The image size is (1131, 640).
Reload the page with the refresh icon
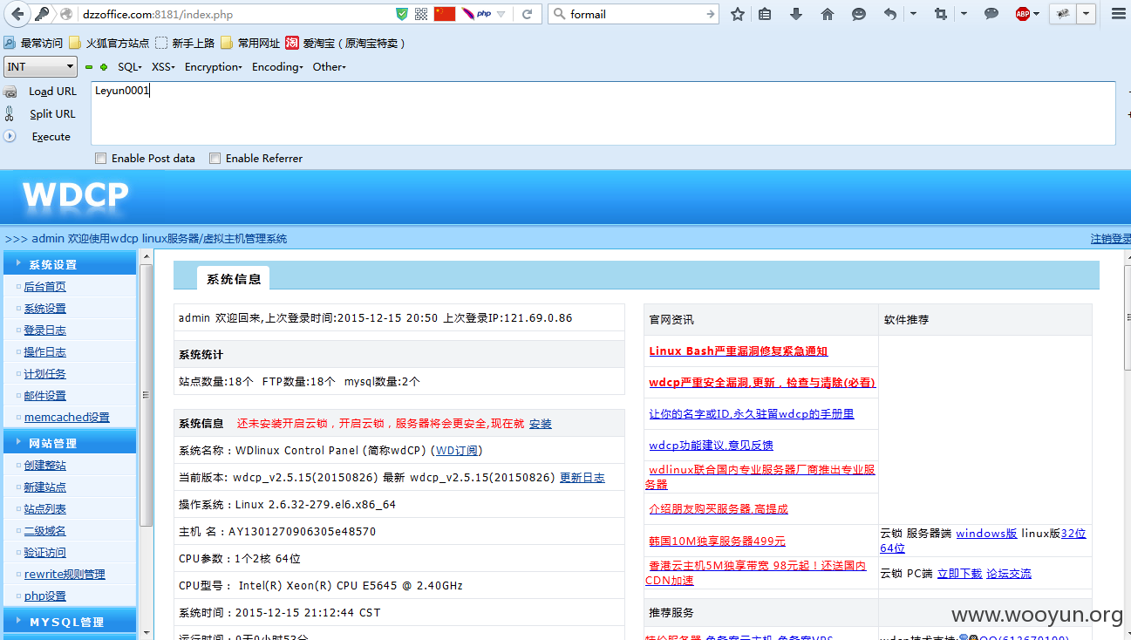pos(527,14)
